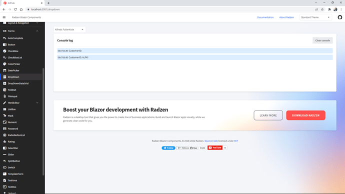The width and height of the screenshot is (345, 194).
Task: Open the Source Code link in footer
Action: (211, 141)
